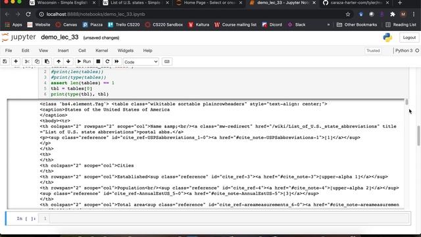
Task: Open the File menu
Action: (x=9, y=51)
